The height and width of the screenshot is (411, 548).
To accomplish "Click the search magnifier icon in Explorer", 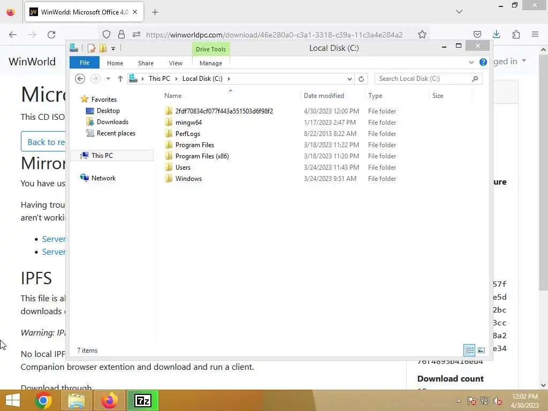I will [x=475, y=79].
